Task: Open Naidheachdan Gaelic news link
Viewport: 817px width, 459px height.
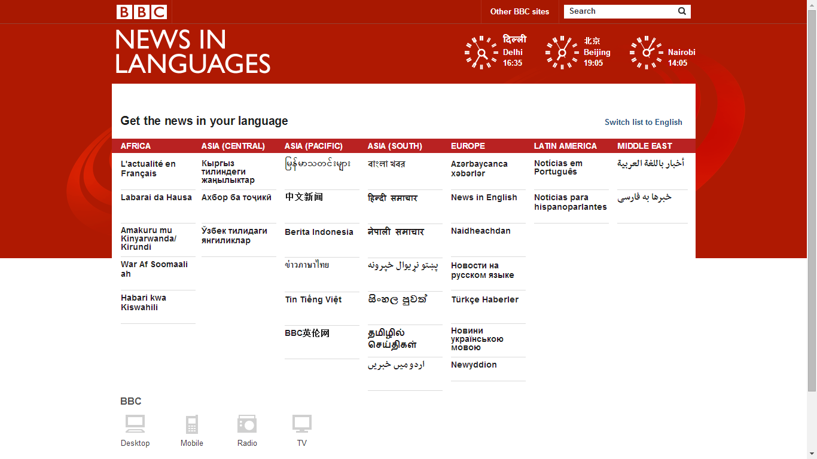Action: pyautogui.click(x=481, y=231)
